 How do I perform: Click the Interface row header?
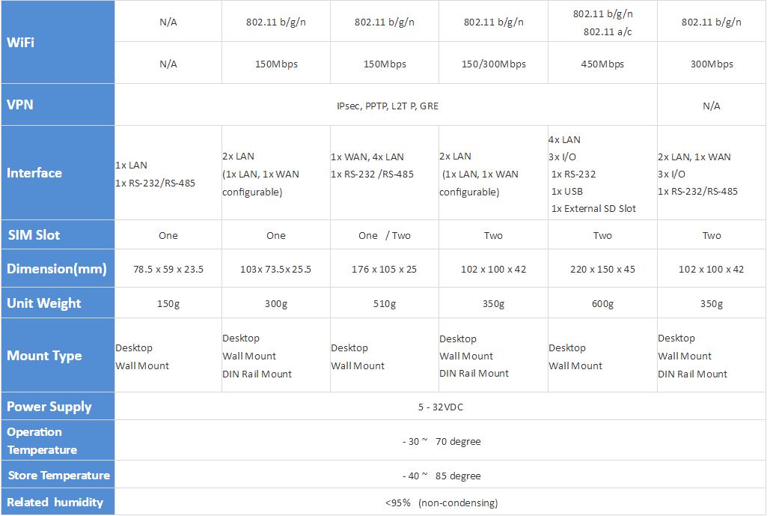[58, 172]
